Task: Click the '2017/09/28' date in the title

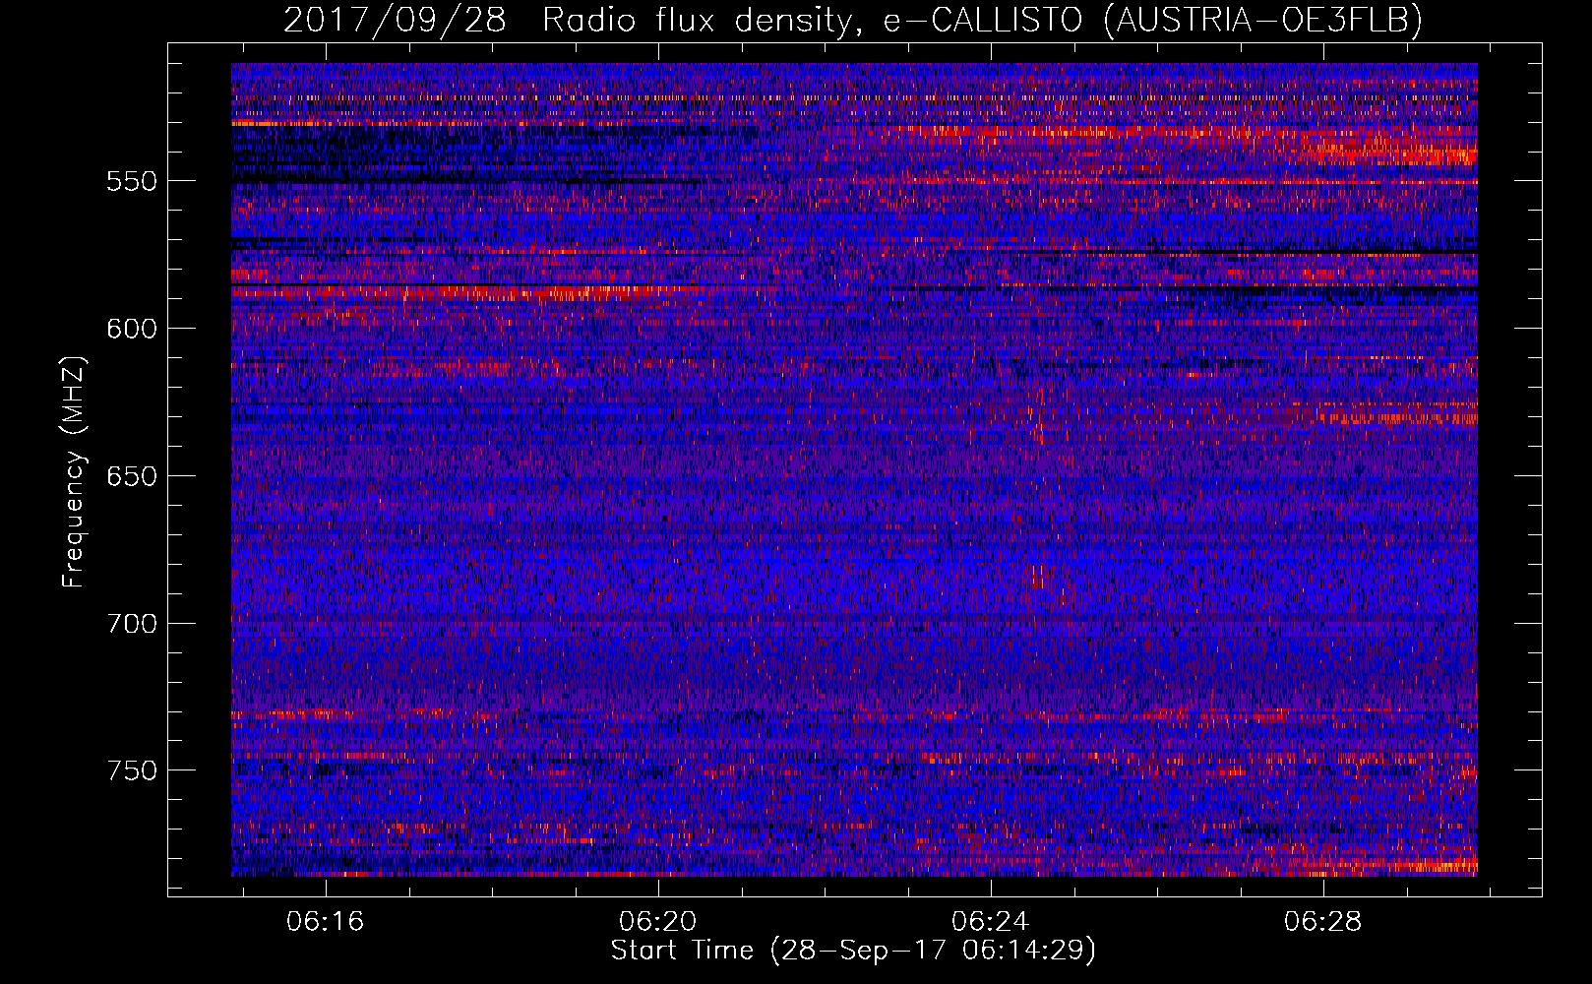Action: [x=396, y=20]
